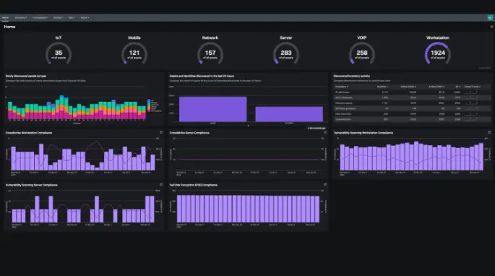This screenshot has width=495, height=276.
Task: Open Crowdstrike Server Compliance panel corner icon
Action: tap(325, 133)
